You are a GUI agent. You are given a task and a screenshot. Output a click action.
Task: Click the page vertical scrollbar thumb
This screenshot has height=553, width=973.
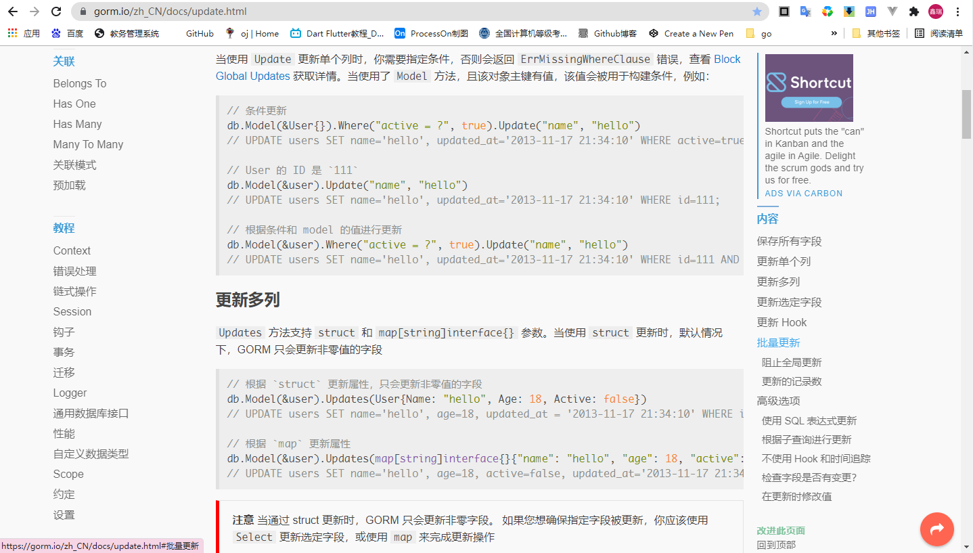click(967, 114)
